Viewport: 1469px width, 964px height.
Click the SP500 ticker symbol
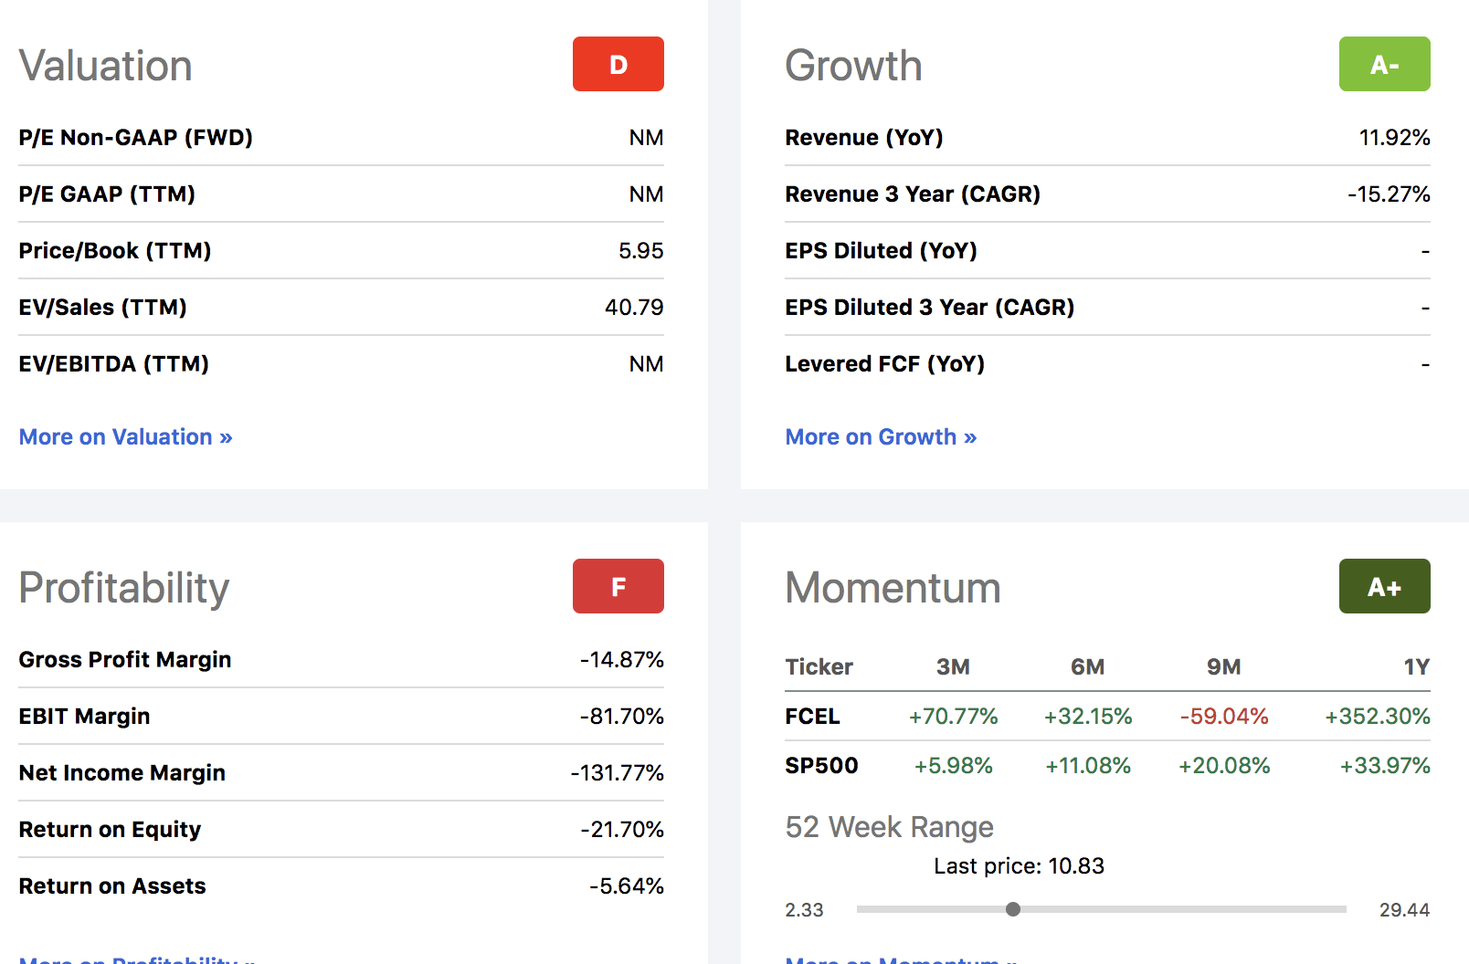821,766
